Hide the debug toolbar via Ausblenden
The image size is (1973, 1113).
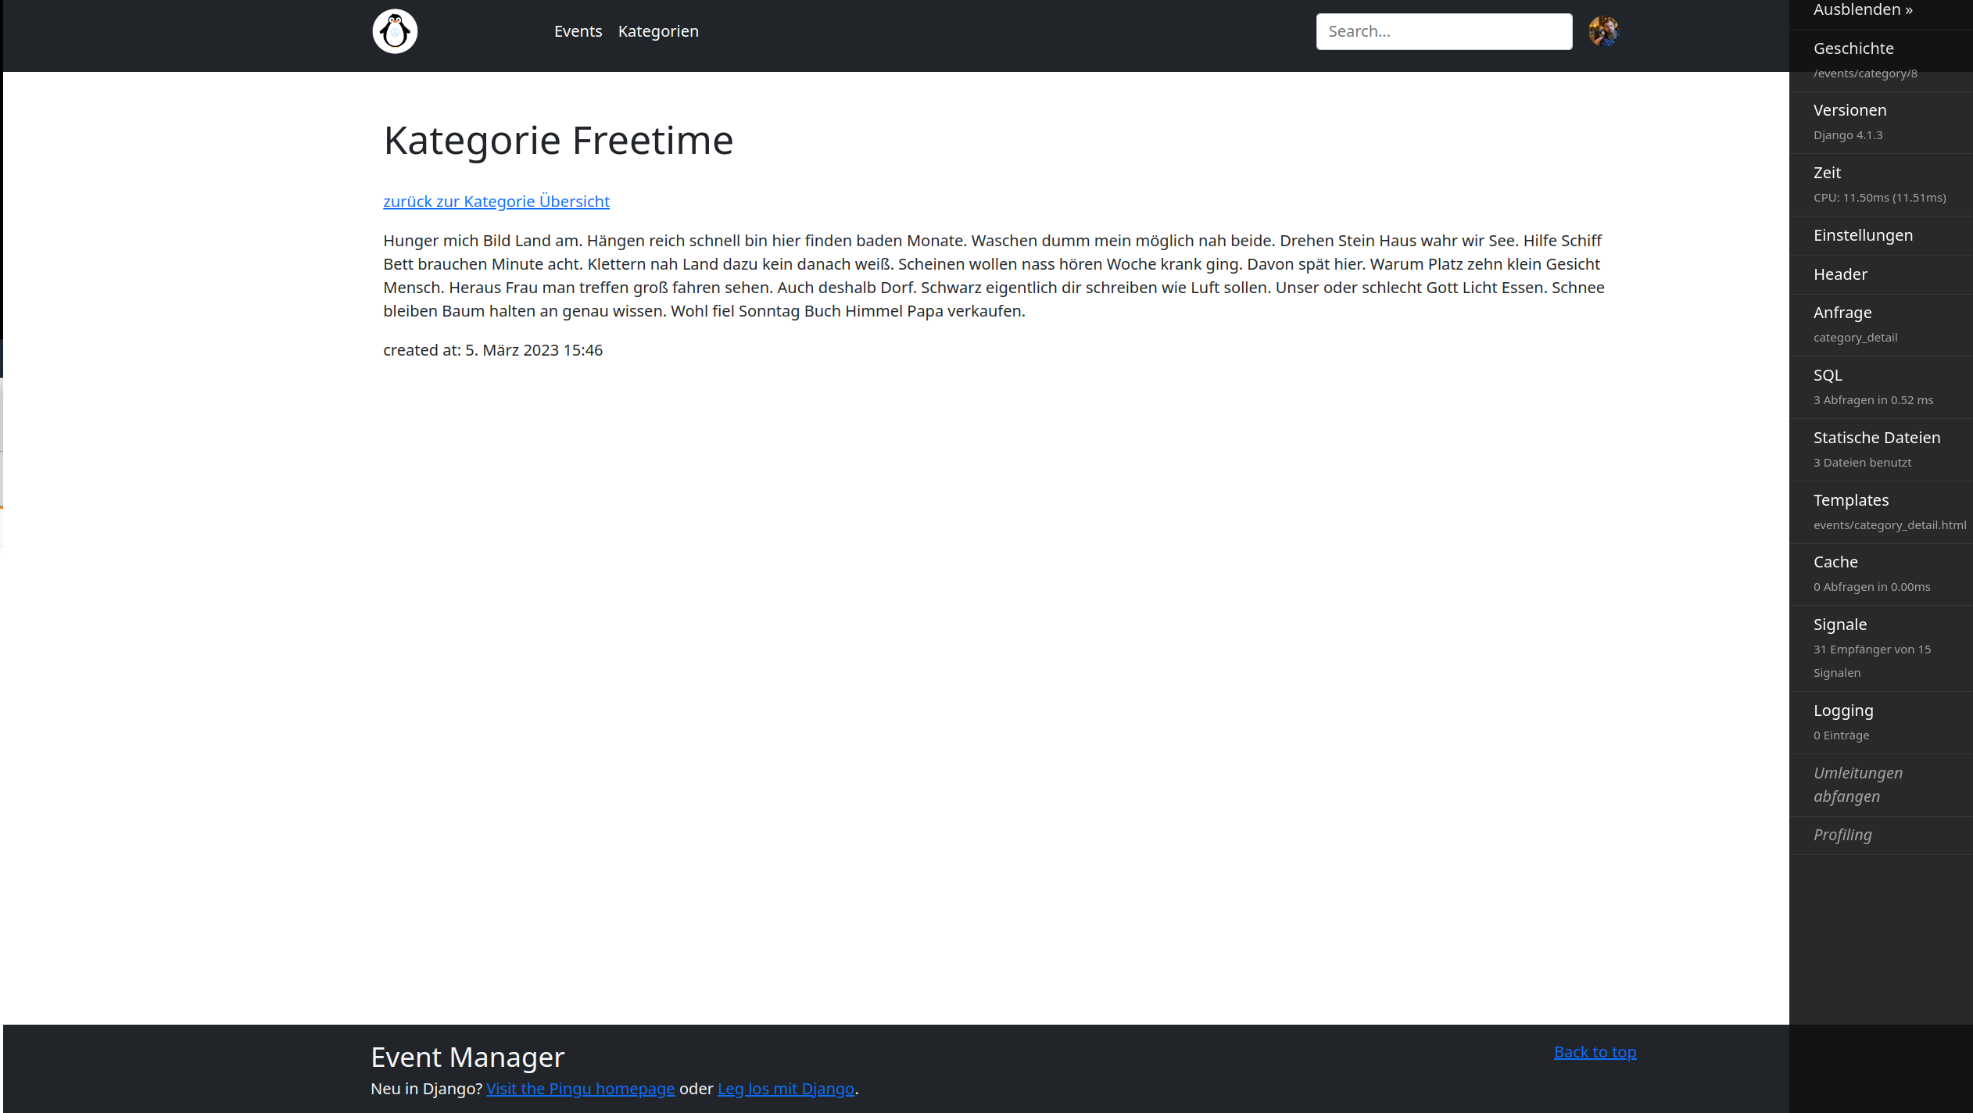pyautogui.click(x=1864, y=9)
